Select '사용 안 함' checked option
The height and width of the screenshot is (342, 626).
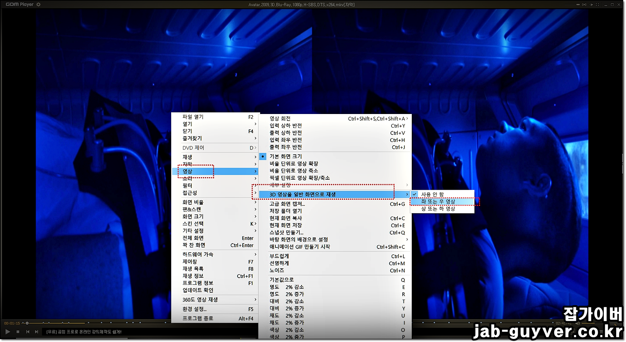coord(442,194)
